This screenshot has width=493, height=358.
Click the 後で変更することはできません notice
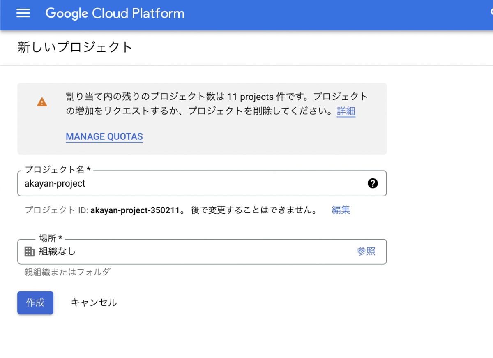254,210
